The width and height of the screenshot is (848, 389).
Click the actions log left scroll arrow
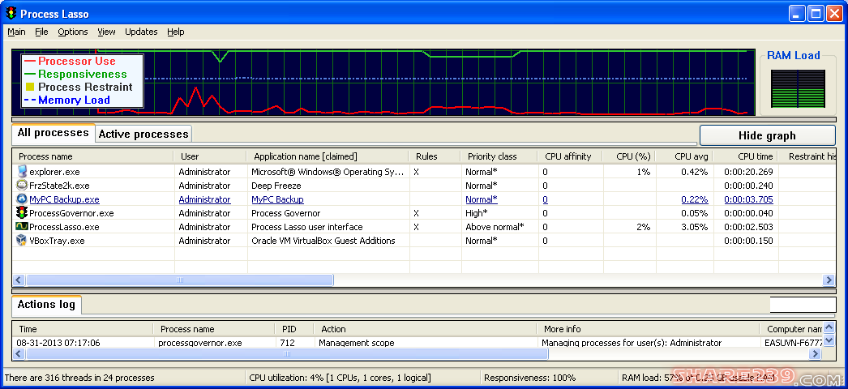click(x=19, y=354)
